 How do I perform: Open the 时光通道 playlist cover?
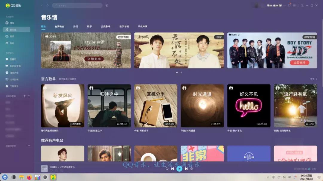[x=202, y=106]
